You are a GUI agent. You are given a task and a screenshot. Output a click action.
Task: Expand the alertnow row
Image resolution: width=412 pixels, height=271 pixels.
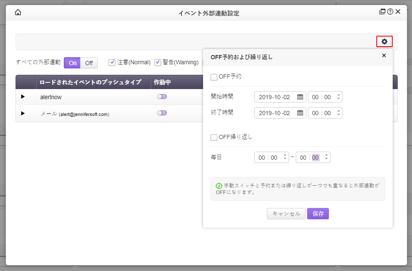pos(23,97)
